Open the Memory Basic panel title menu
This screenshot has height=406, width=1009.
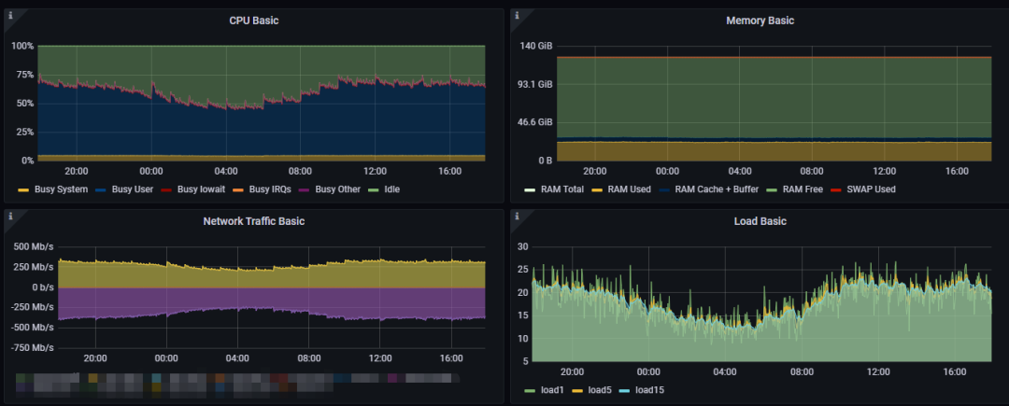coord(760,21)
